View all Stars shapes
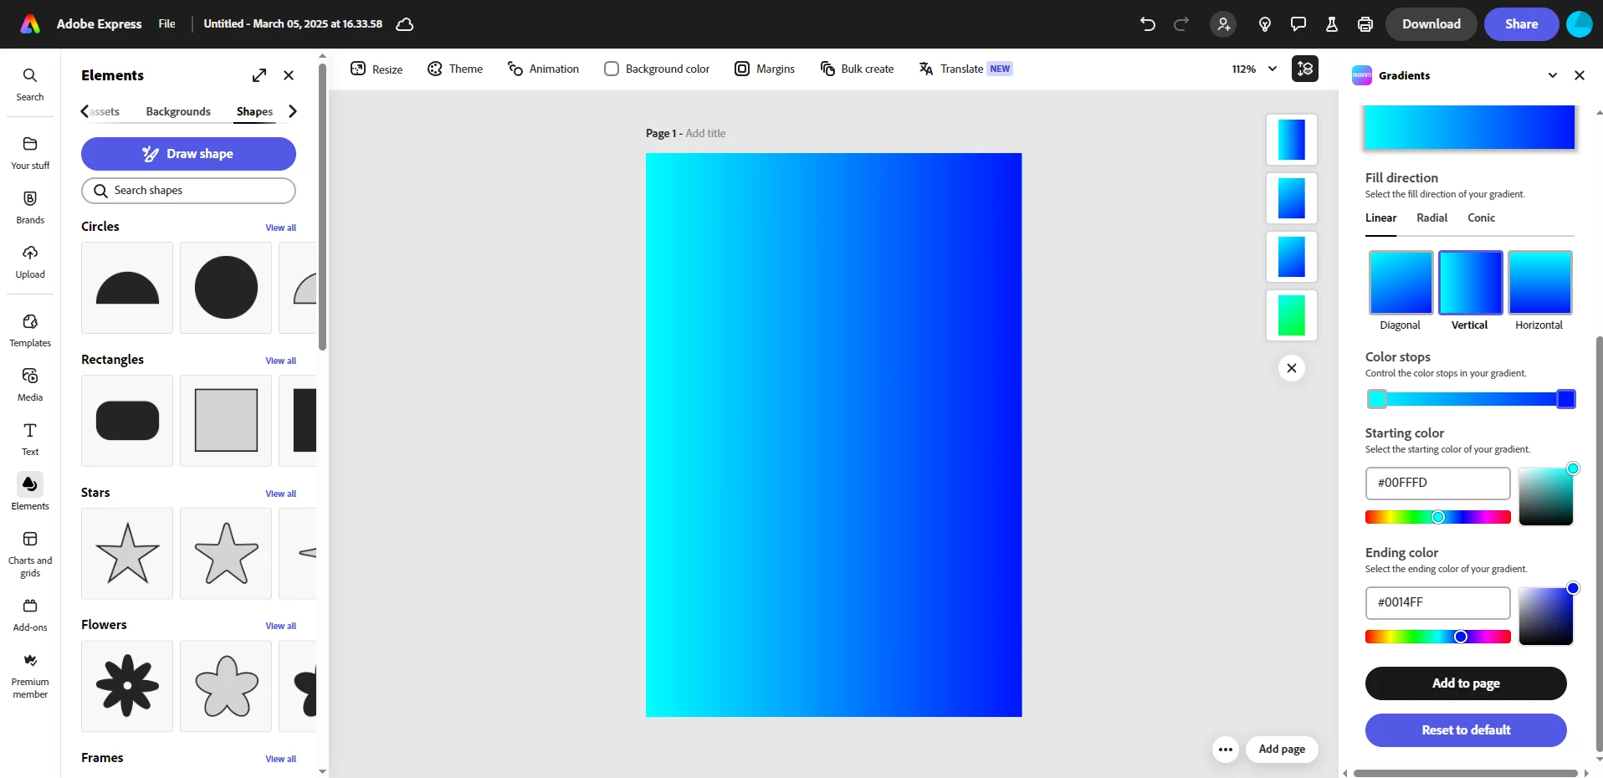The image size is (1603, 778). pos(281,494)
